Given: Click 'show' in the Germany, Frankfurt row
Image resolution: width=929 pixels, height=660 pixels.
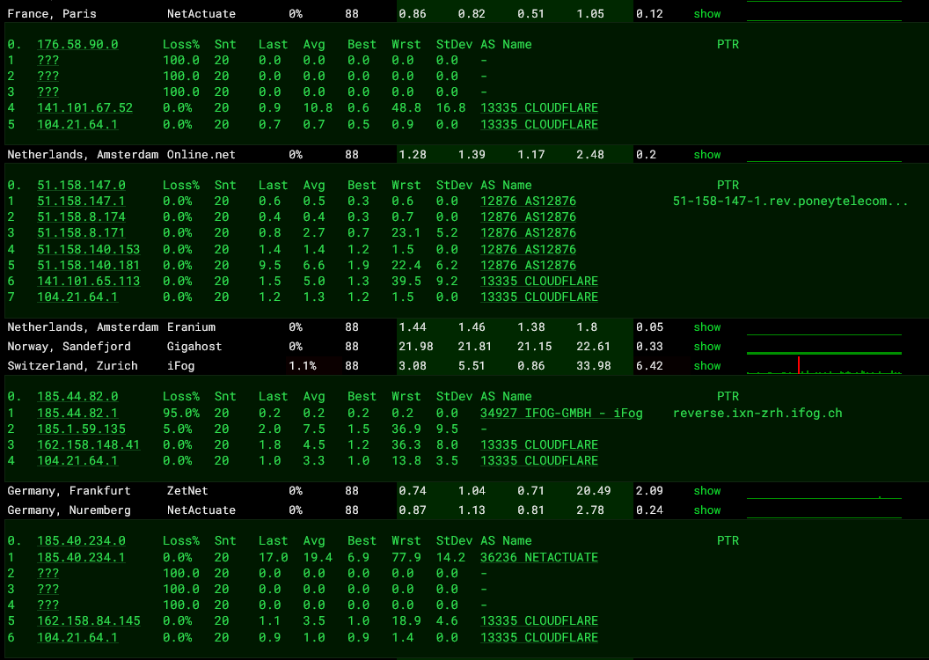Looking at the screenshot, I should [x=706, y=490].
